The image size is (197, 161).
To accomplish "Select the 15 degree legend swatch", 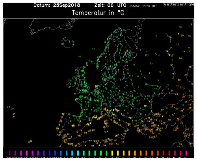I will 118,153.
